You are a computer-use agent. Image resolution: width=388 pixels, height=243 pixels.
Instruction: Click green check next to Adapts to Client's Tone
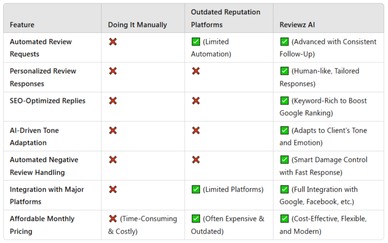coord(284,131)
